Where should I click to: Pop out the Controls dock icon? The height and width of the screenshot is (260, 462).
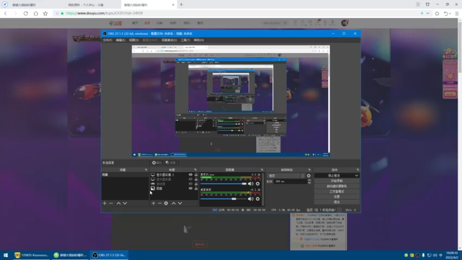[357, 170]
